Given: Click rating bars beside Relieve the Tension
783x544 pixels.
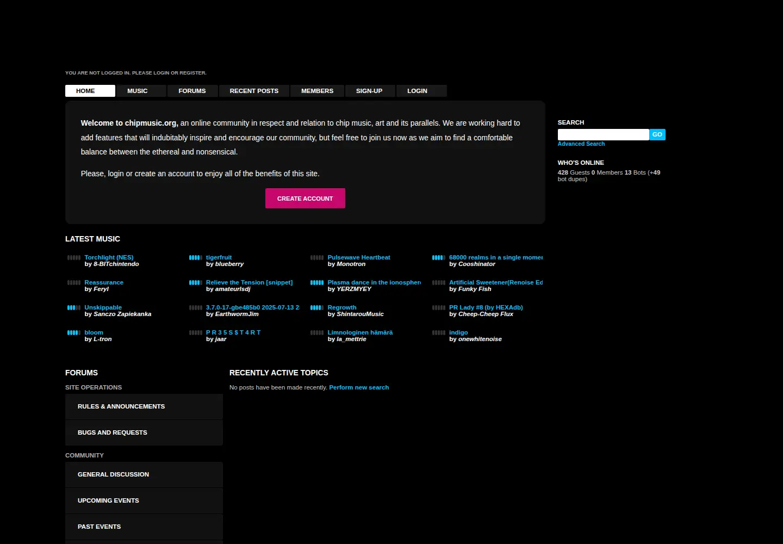Looking at the screenshot, I should [x=196, y=283].
